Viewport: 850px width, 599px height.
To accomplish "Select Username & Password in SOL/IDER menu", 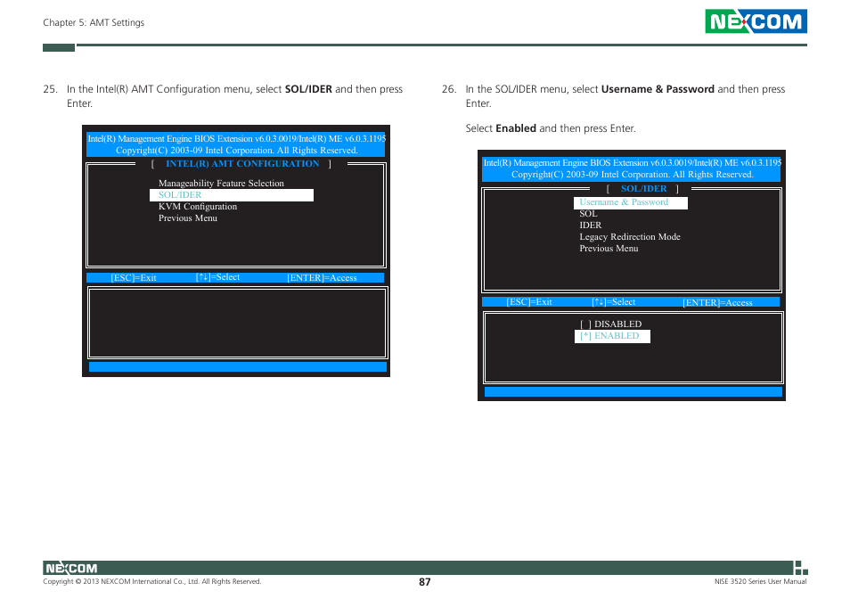I will click(x=631, y=202).
